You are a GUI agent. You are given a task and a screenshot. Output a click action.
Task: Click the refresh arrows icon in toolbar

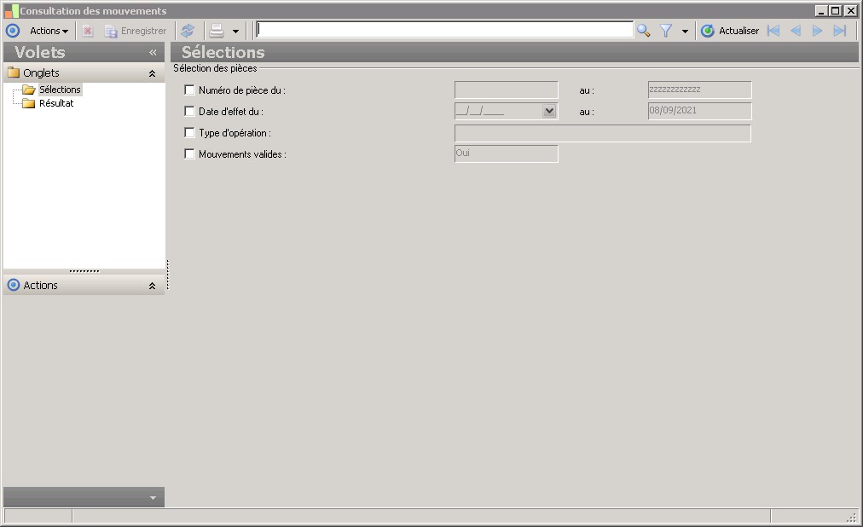[188, 31]
